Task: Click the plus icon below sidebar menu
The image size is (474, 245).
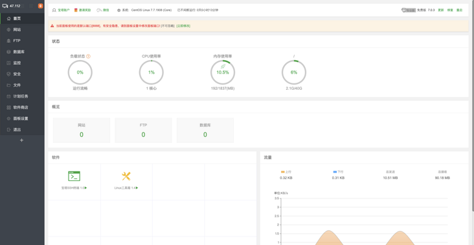Action: click(x=21, y=140)
